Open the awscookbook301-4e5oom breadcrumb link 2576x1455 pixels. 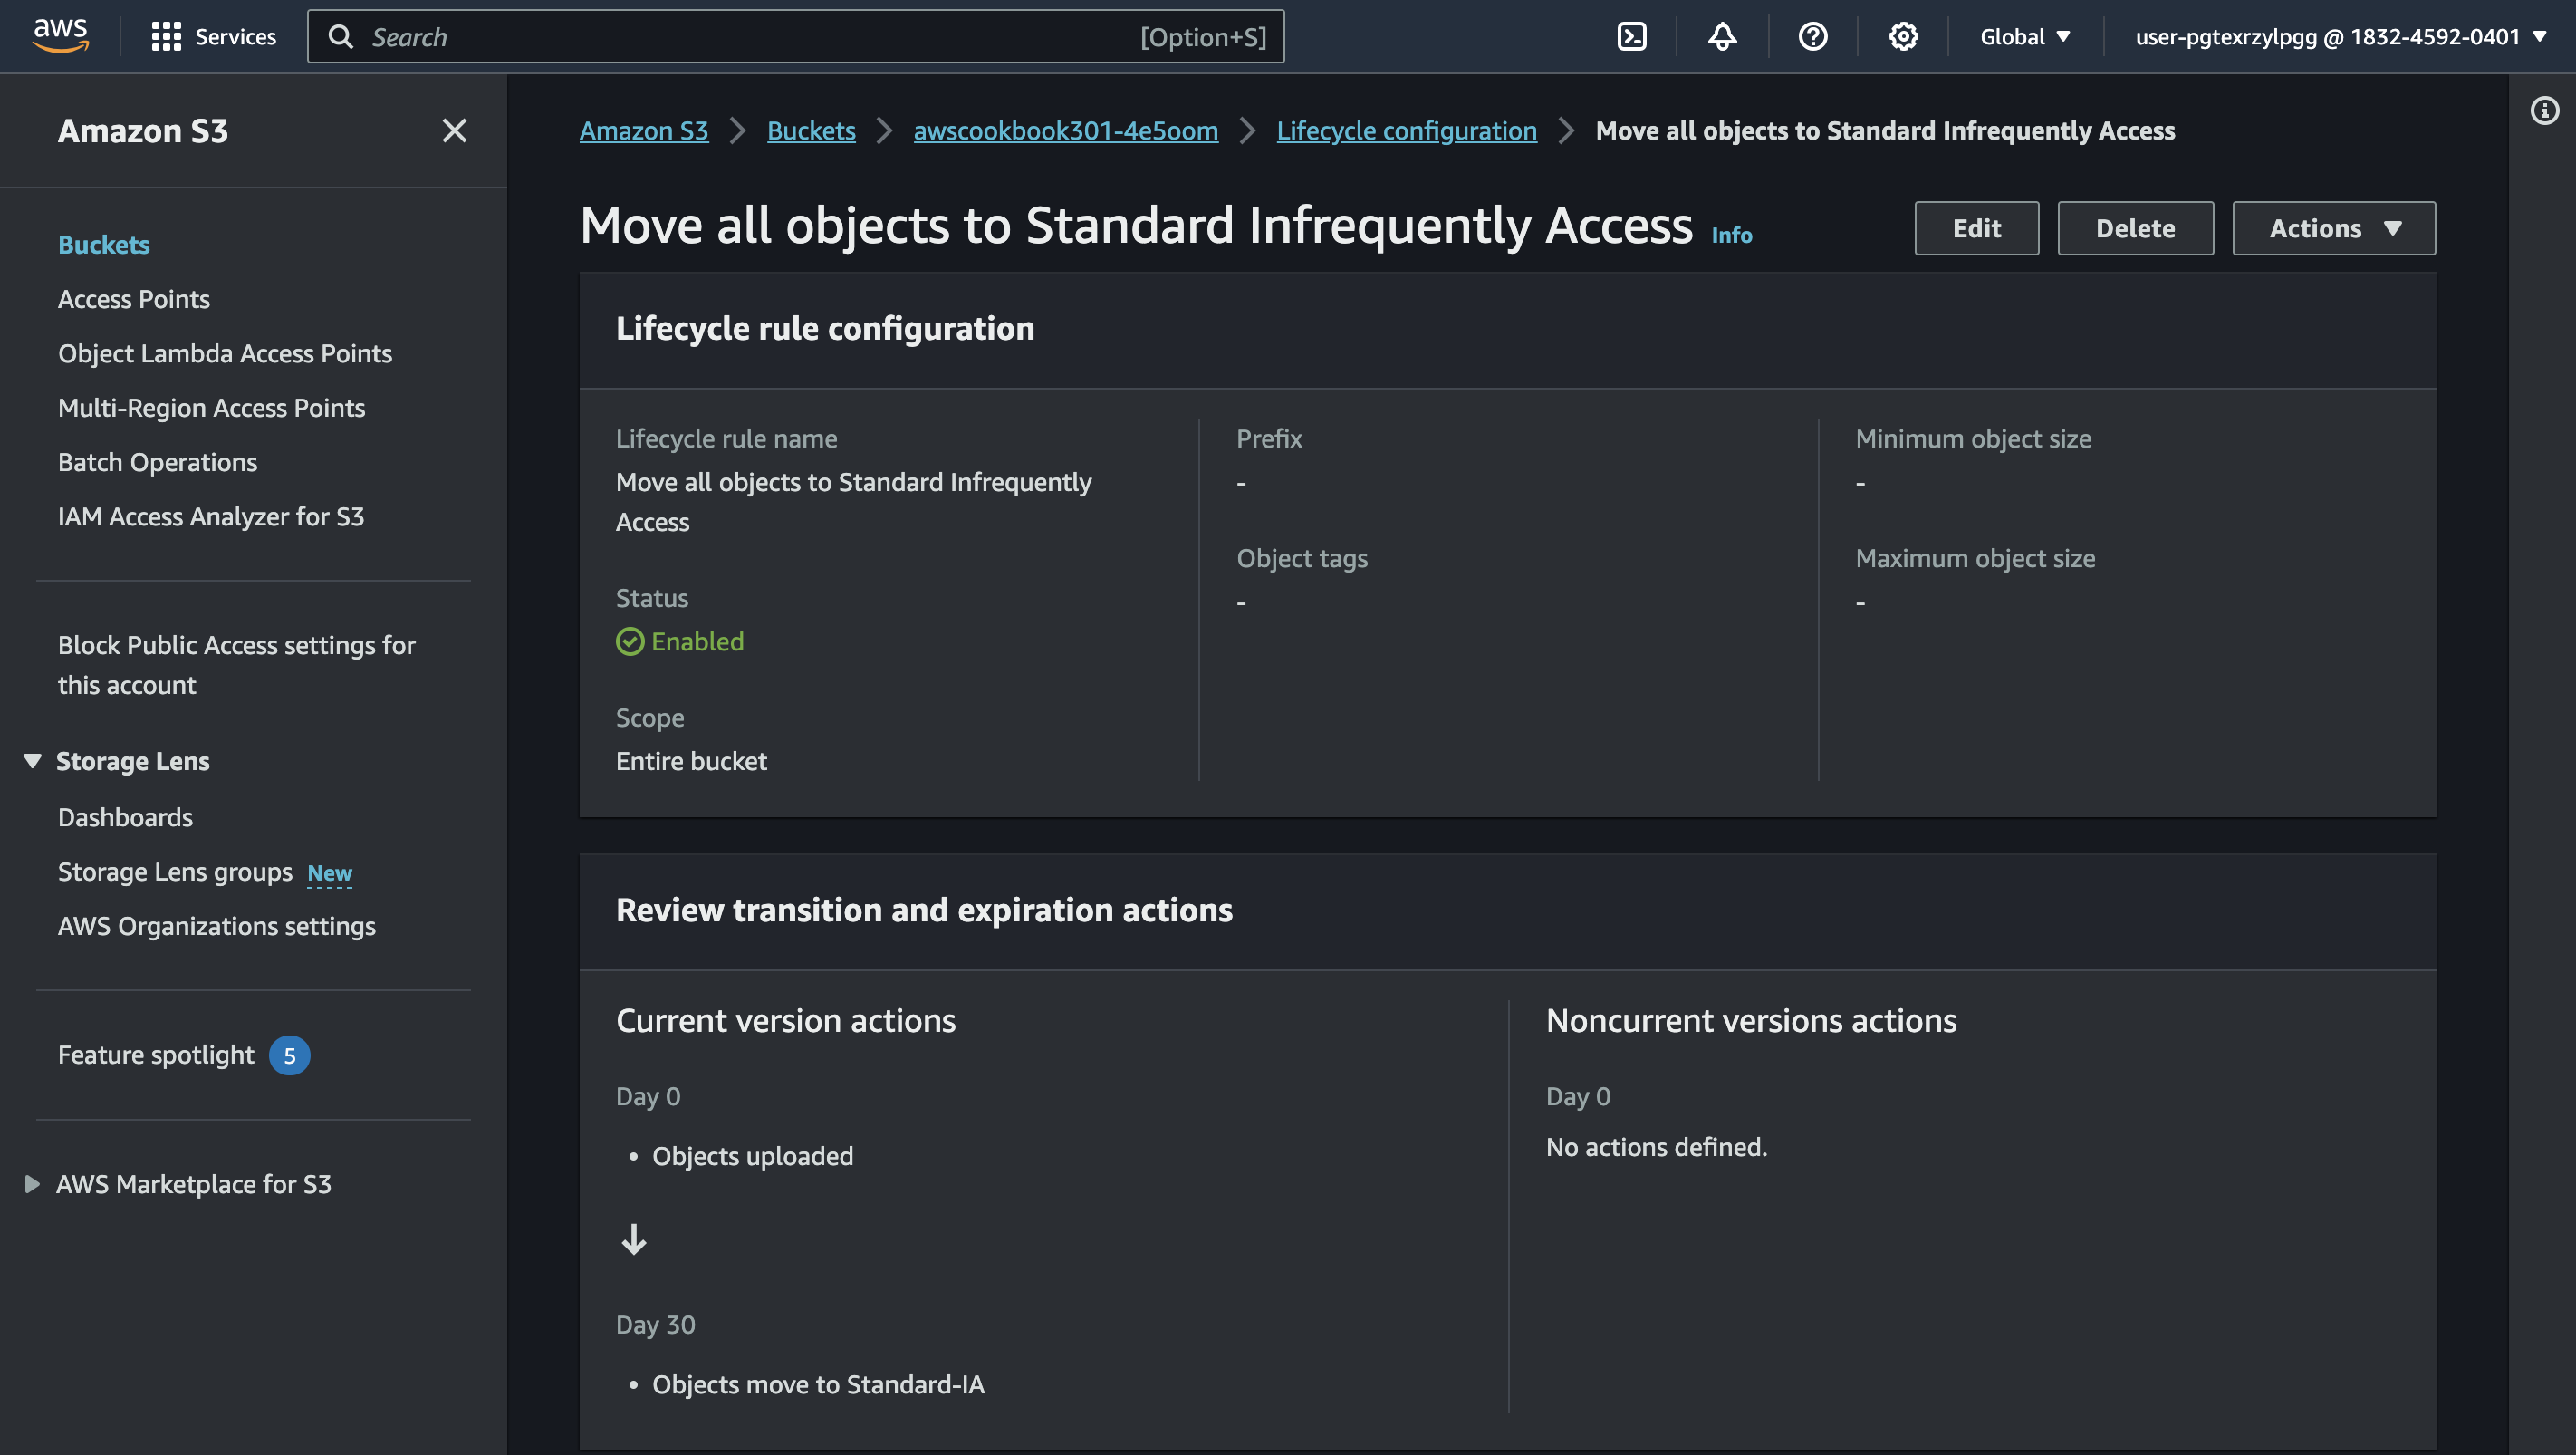(x=1065, y=130)
